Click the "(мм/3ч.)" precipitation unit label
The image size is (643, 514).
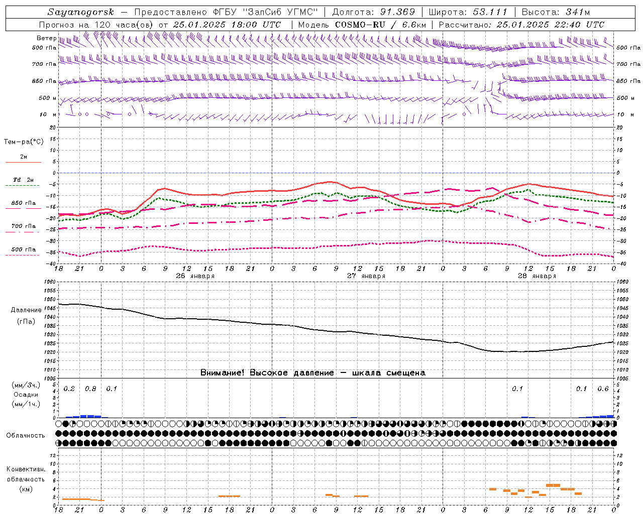pos(26,385)
